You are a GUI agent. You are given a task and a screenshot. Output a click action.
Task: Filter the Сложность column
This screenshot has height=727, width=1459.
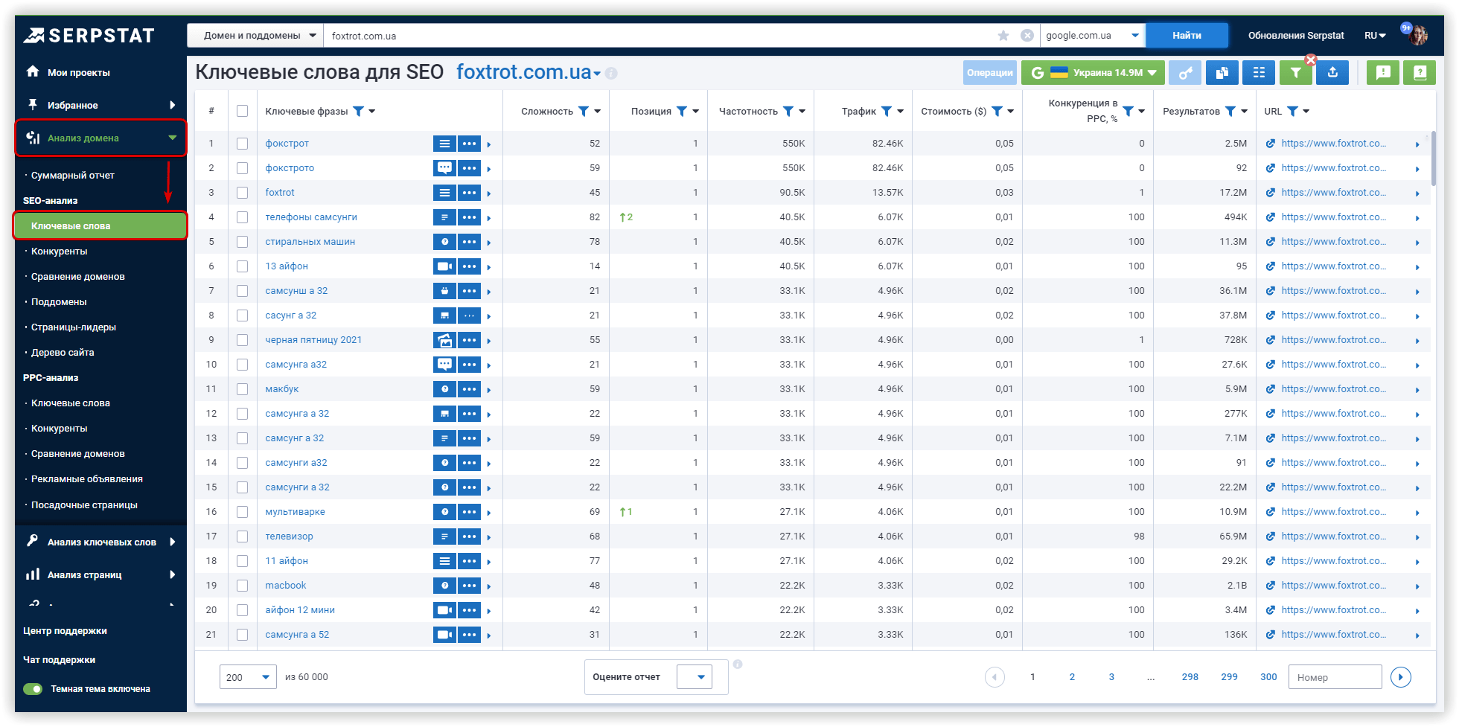click(x=584, y=112)
